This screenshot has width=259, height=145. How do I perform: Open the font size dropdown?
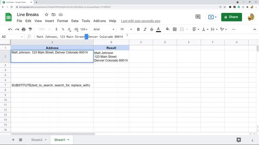click(x=126, y=29)
